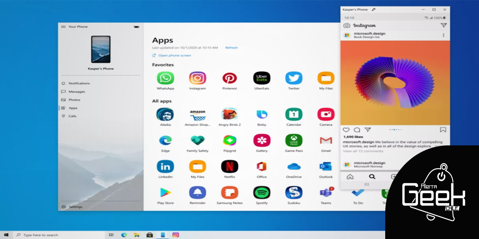Open the Alaska app

point(165,114)
